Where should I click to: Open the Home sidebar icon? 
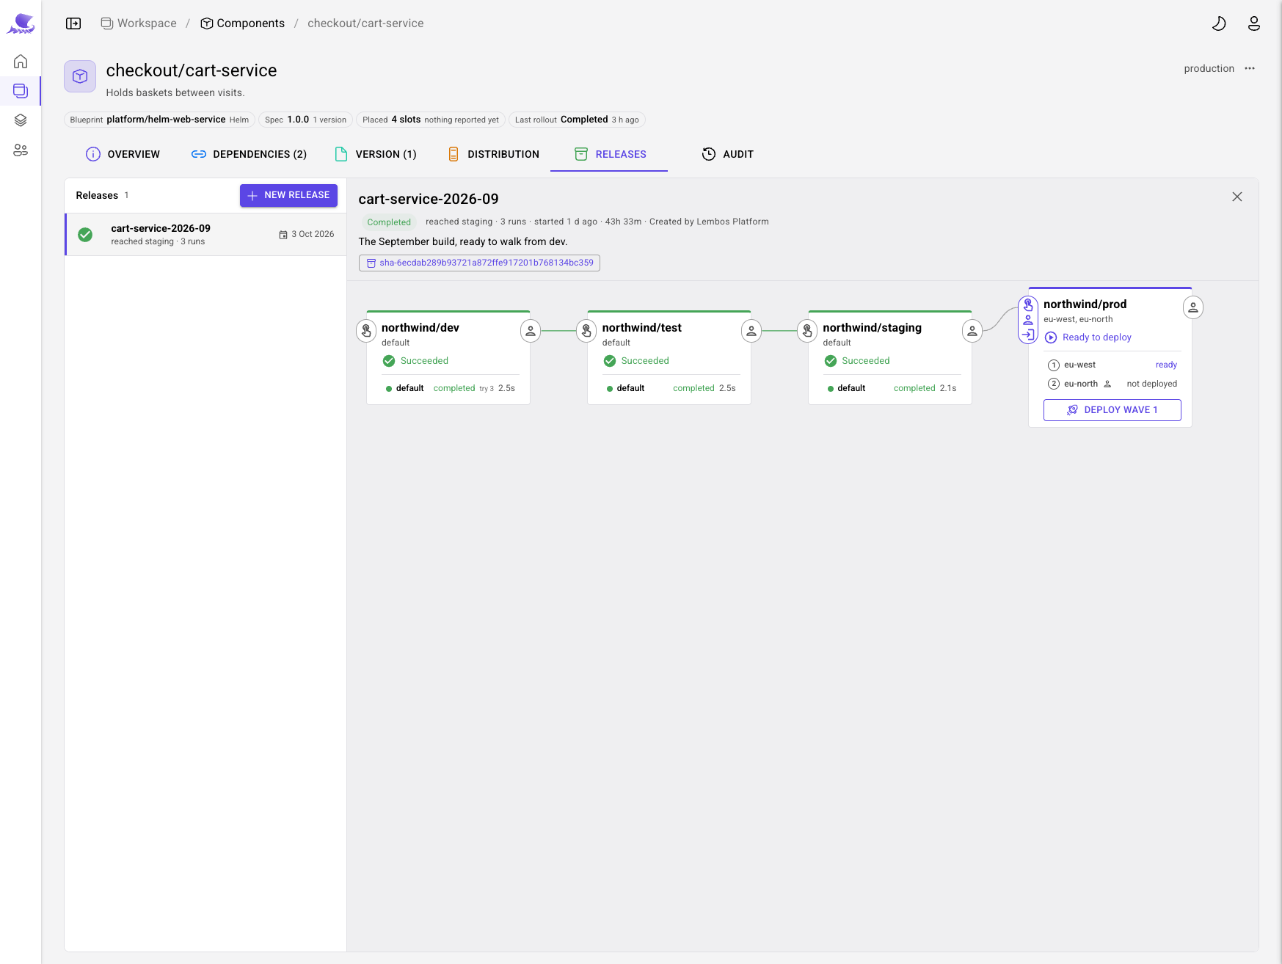(x=21, y=61)
